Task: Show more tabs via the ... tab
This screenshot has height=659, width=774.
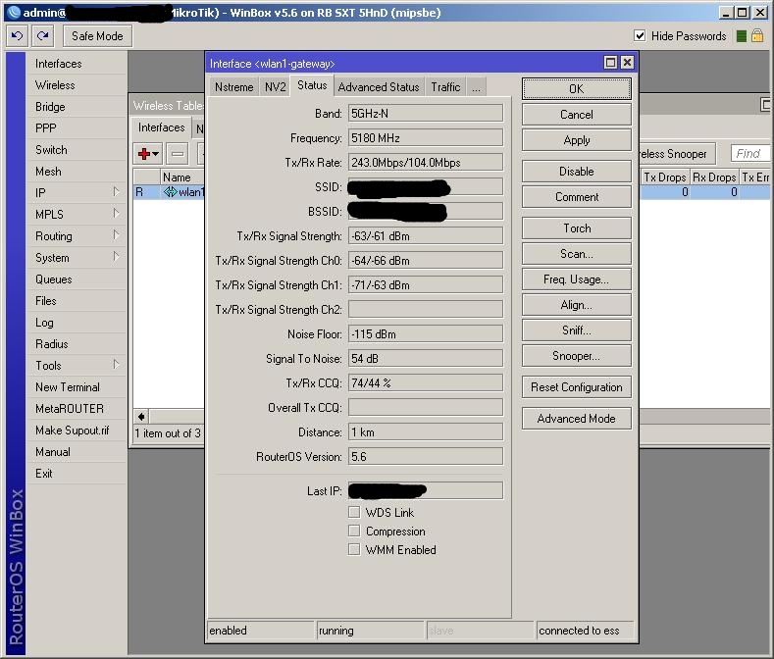Action: click(x=476, y=87)
